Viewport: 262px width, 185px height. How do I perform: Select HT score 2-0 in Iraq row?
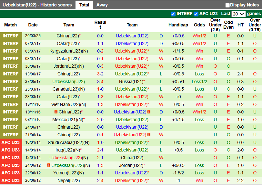tap(240, 150)
